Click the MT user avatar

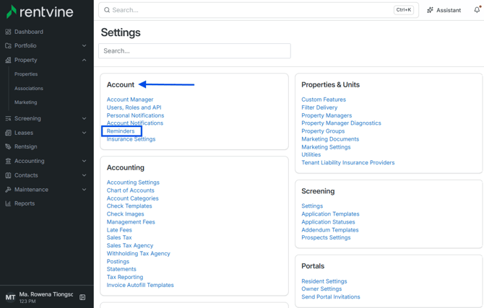(10, 297)
